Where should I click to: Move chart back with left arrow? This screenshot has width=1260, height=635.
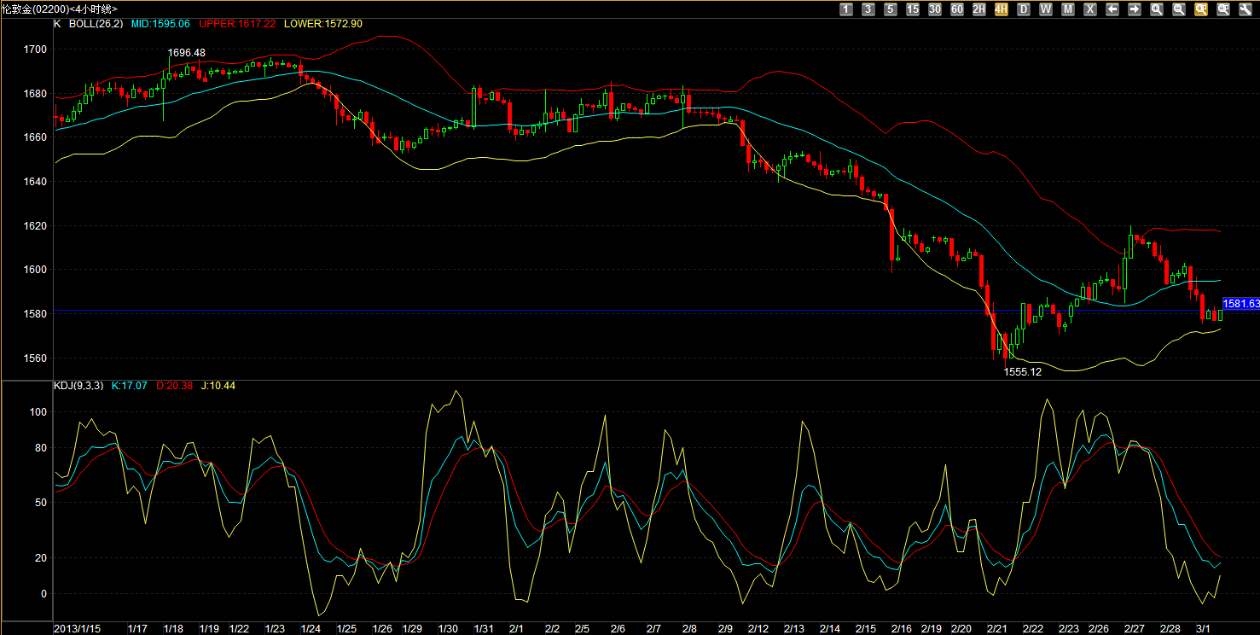1112,9
